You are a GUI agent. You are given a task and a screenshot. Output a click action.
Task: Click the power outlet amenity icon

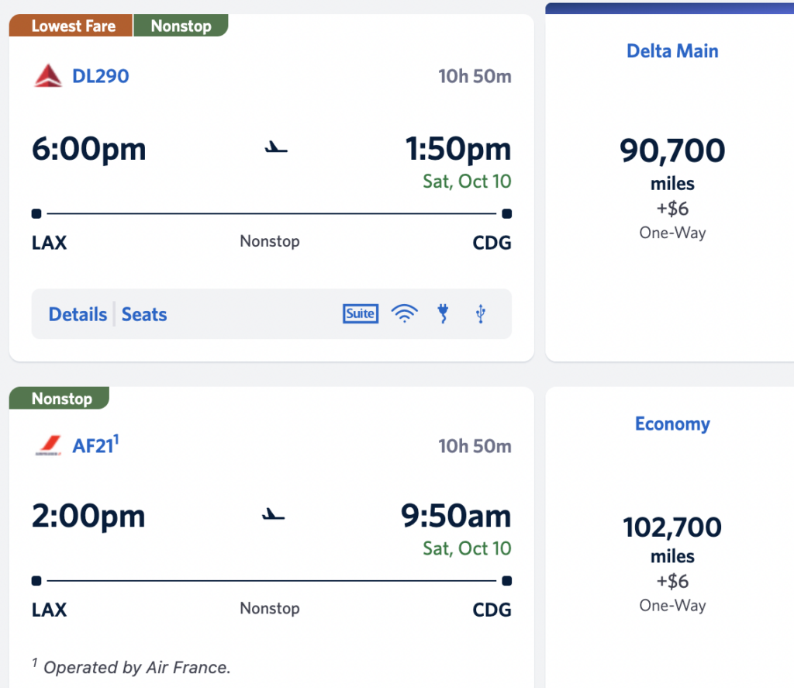[444, 313]
